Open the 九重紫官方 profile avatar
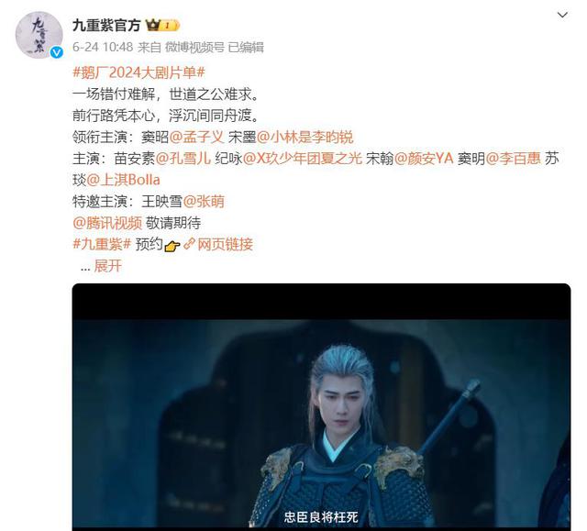Screen dimensions: 587x531 pyautogui.click(x=39, y=35)
